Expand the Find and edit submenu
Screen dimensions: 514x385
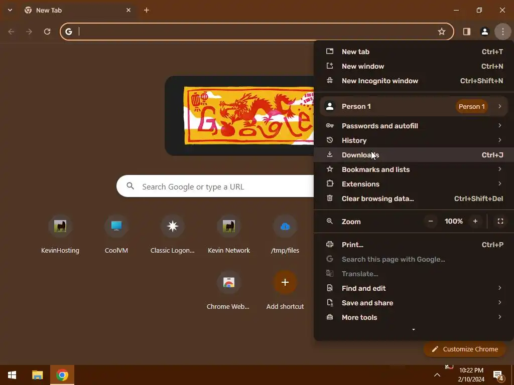(414, 288)
